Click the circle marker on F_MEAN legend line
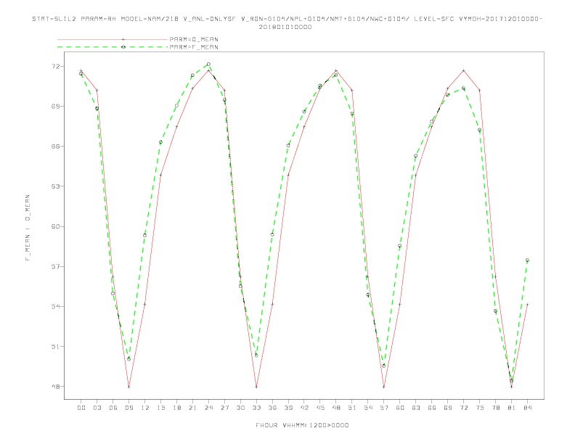 [x=123, y=47]
